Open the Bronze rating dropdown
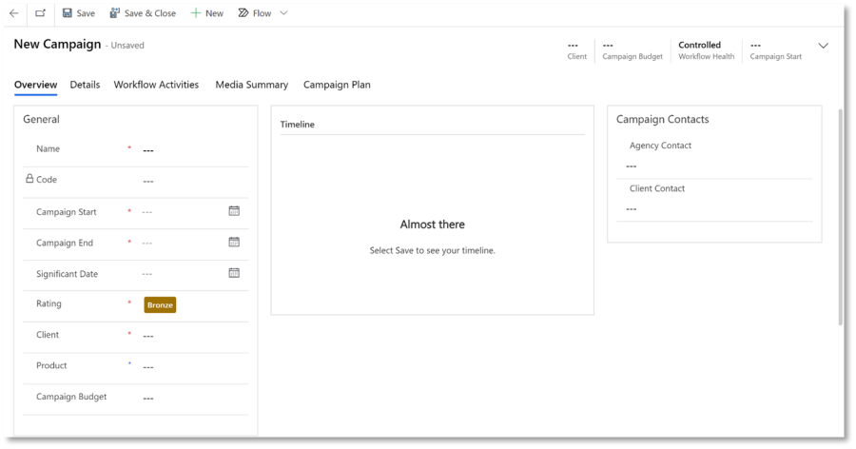This screenshot has width=856, height=449. coord(160,304)
